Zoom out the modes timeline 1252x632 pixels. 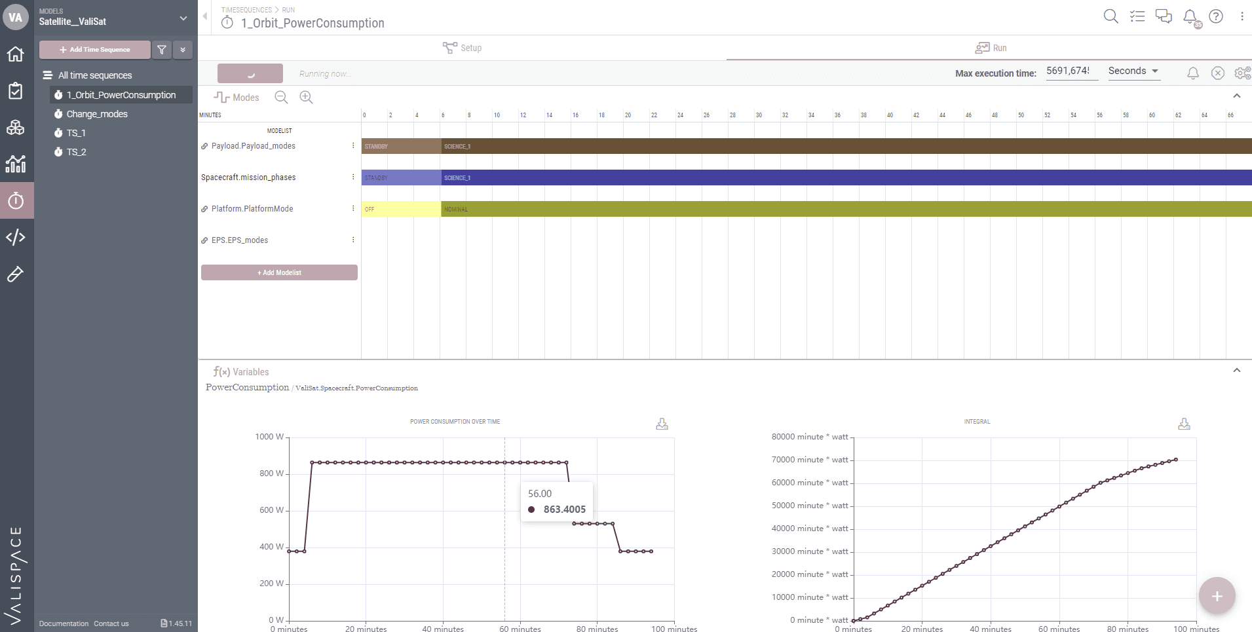[x=281, y=98]
